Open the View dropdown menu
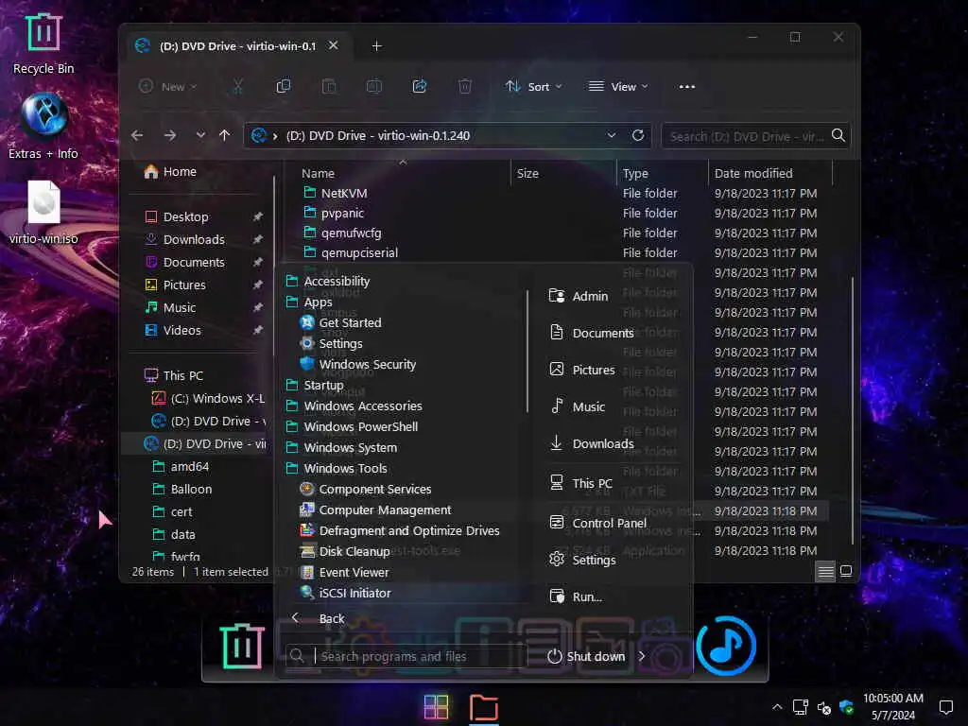Screen dimensions: 968x726 coord(618,86)
